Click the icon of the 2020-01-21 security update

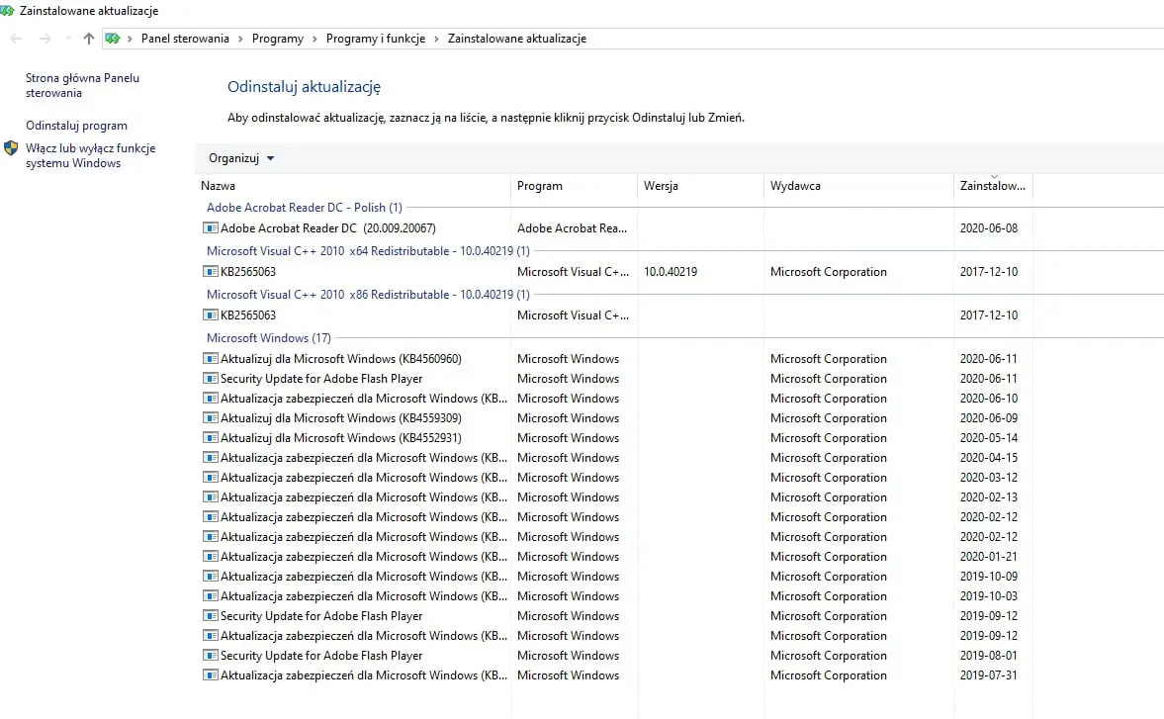click(x=211, y=557)
